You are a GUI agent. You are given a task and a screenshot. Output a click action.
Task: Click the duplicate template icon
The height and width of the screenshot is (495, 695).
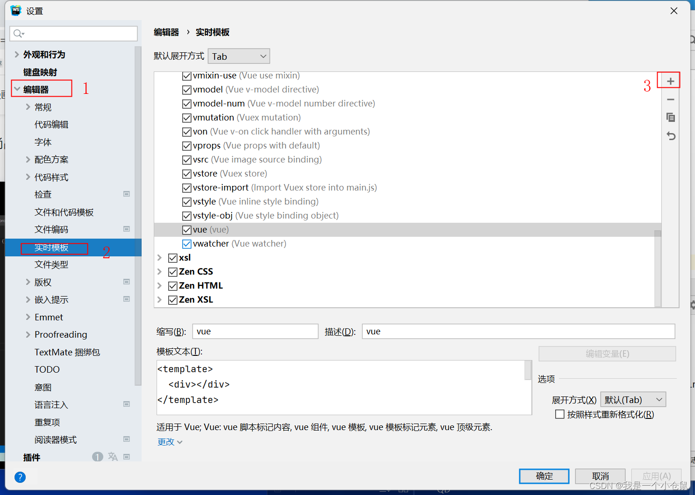[670, 117]
